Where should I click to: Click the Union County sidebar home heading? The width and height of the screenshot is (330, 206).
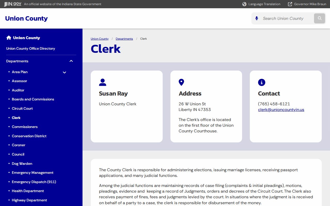coord(27,38)
